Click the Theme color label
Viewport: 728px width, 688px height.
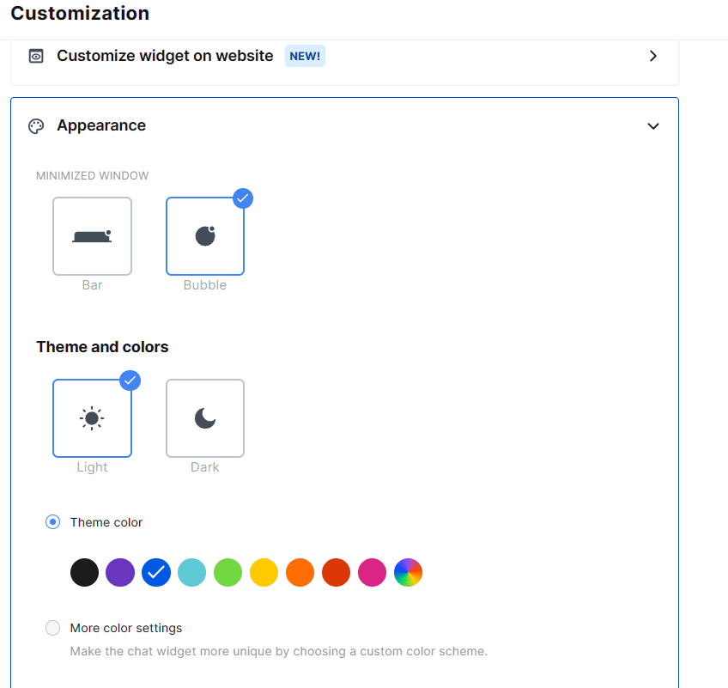(x=106, y=522)
